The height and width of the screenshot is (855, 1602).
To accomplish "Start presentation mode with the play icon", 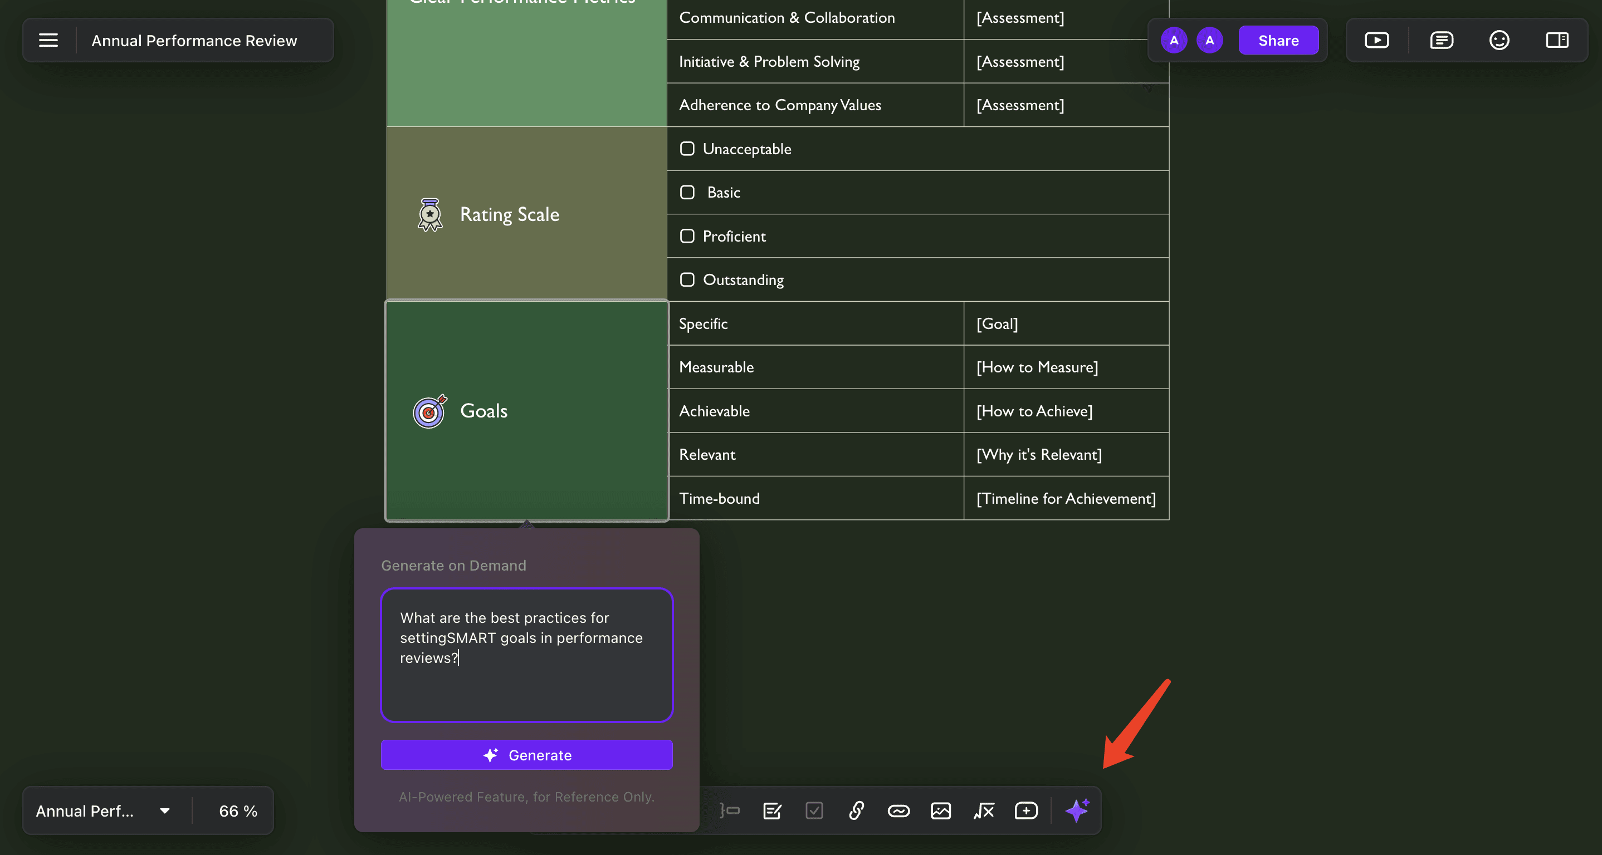I will pos(1376,41).
